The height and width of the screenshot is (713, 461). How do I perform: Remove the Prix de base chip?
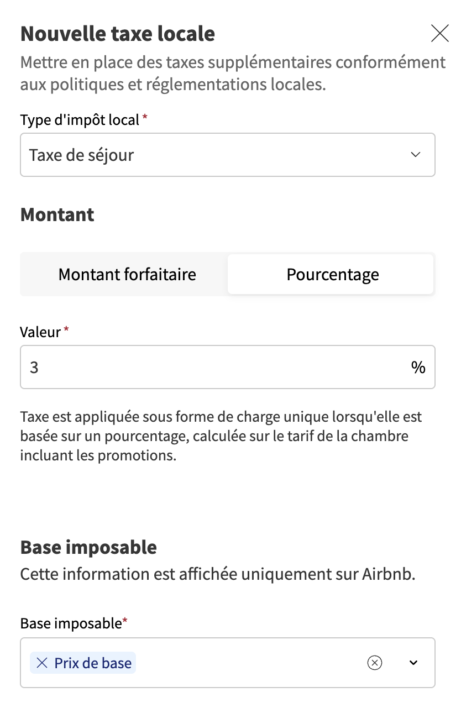(41, 663)
